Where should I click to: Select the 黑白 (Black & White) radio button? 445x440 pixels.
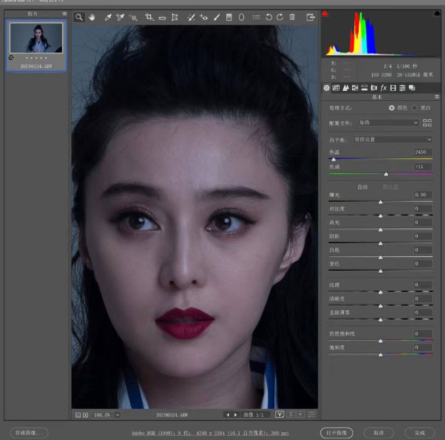[x=414, y=107]
